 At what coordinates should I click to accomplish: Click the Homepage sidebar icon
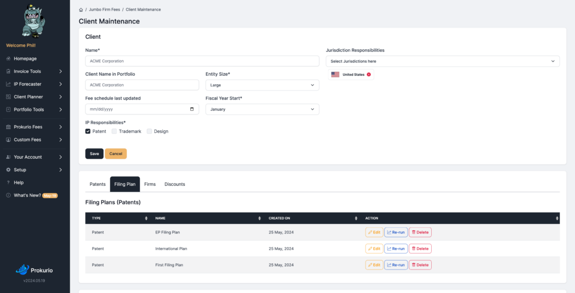[x=8, y=59]
